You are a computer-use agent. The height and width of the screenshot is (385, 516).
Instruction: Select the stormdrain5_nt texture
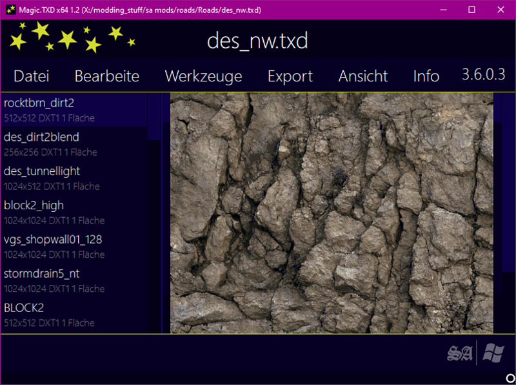pos(74,280)
